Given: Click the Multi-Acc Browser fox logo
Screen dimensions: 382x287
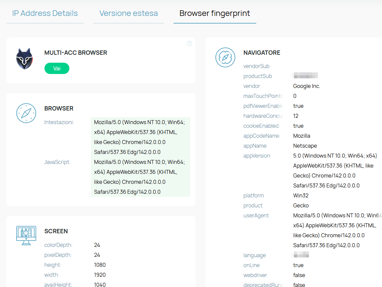Looking at the screenshot, I should [x=25, y=59].
